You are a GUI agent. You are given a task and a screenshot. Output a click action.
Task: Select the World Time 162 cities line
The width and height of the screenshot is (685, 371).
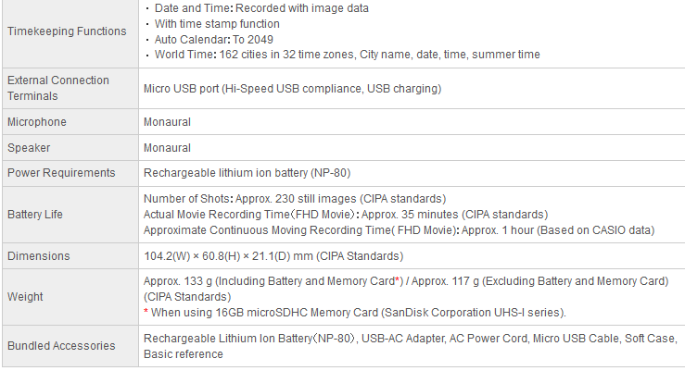[343, 55]
